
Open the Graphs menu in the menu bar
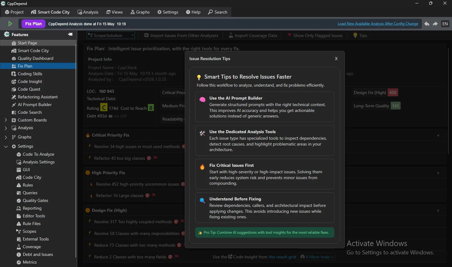[140, 12]
